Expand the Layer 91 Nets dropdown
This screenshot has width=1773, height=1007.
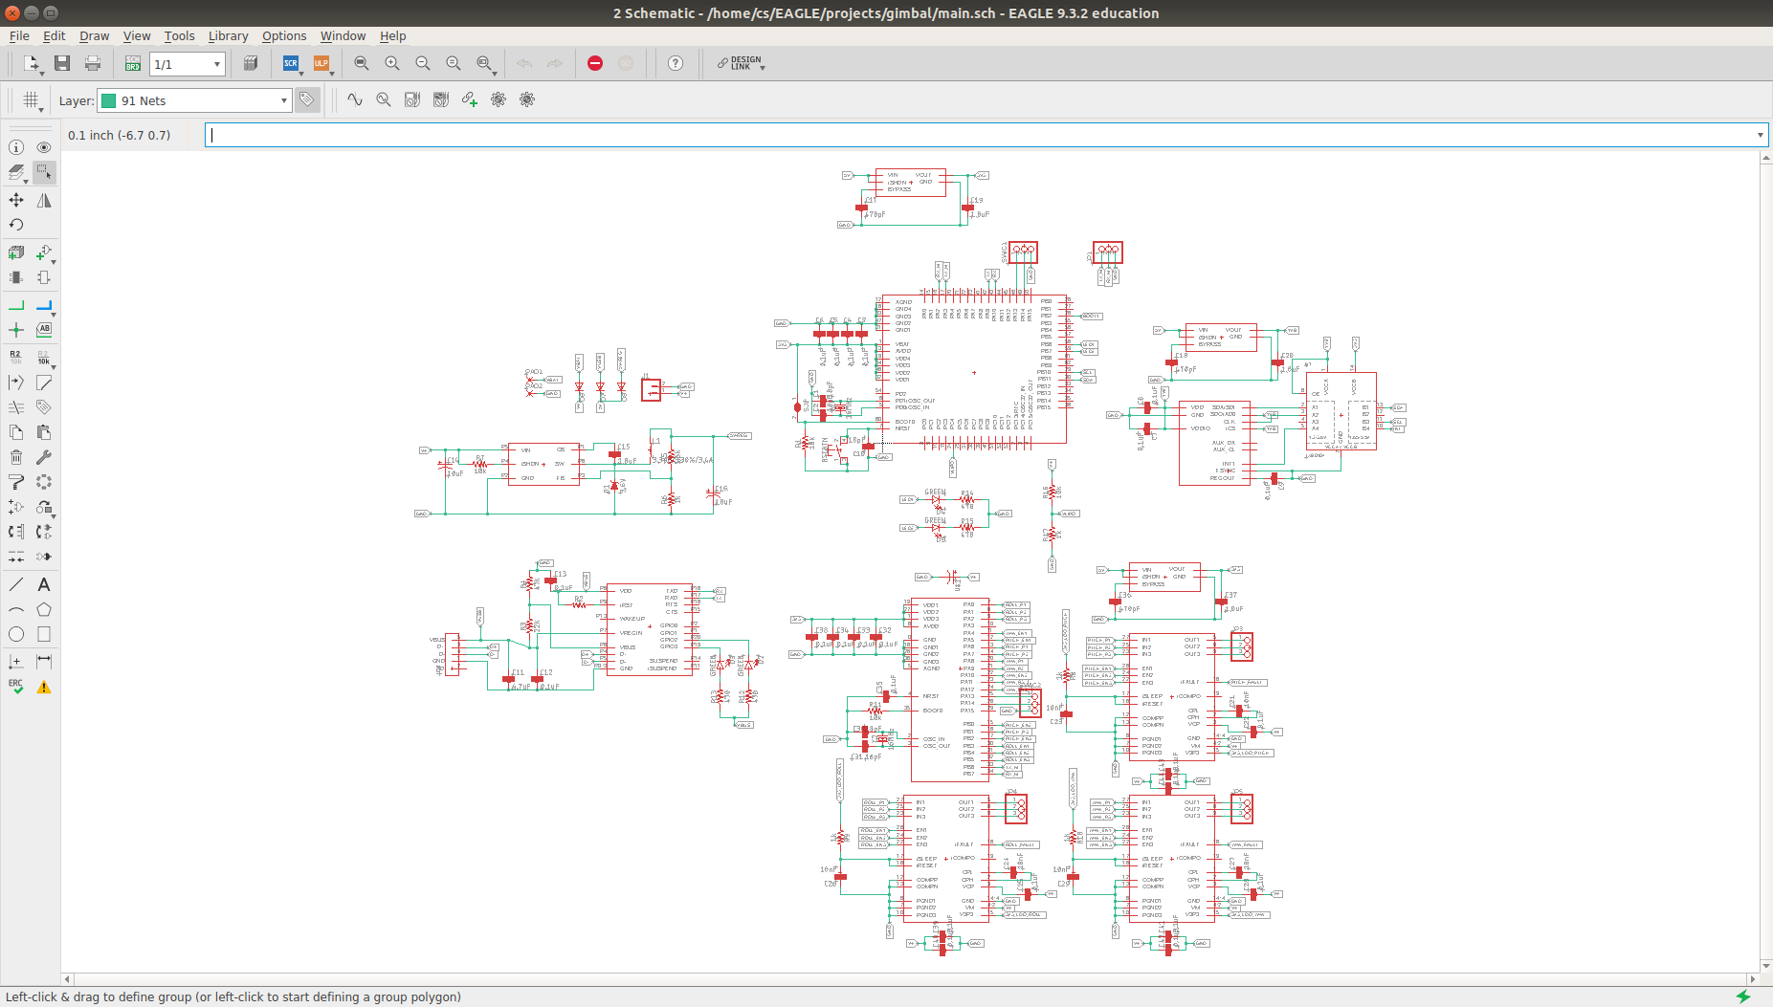[x=194, y=100]
